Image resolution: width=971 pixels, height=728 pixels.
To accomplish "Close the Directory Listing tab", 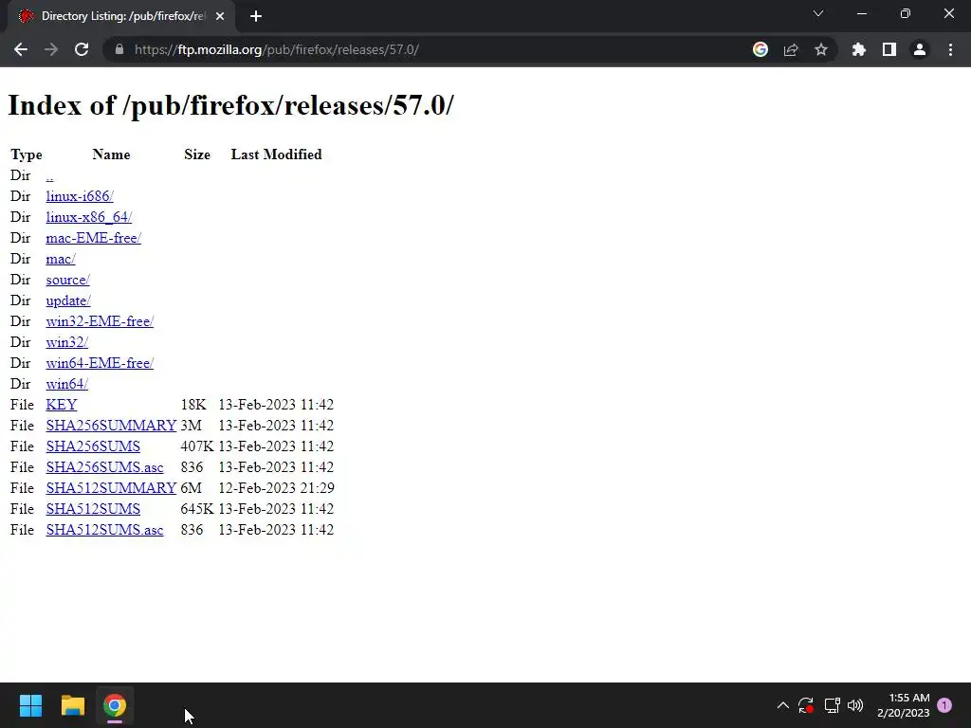I will (x=220, y=16).
